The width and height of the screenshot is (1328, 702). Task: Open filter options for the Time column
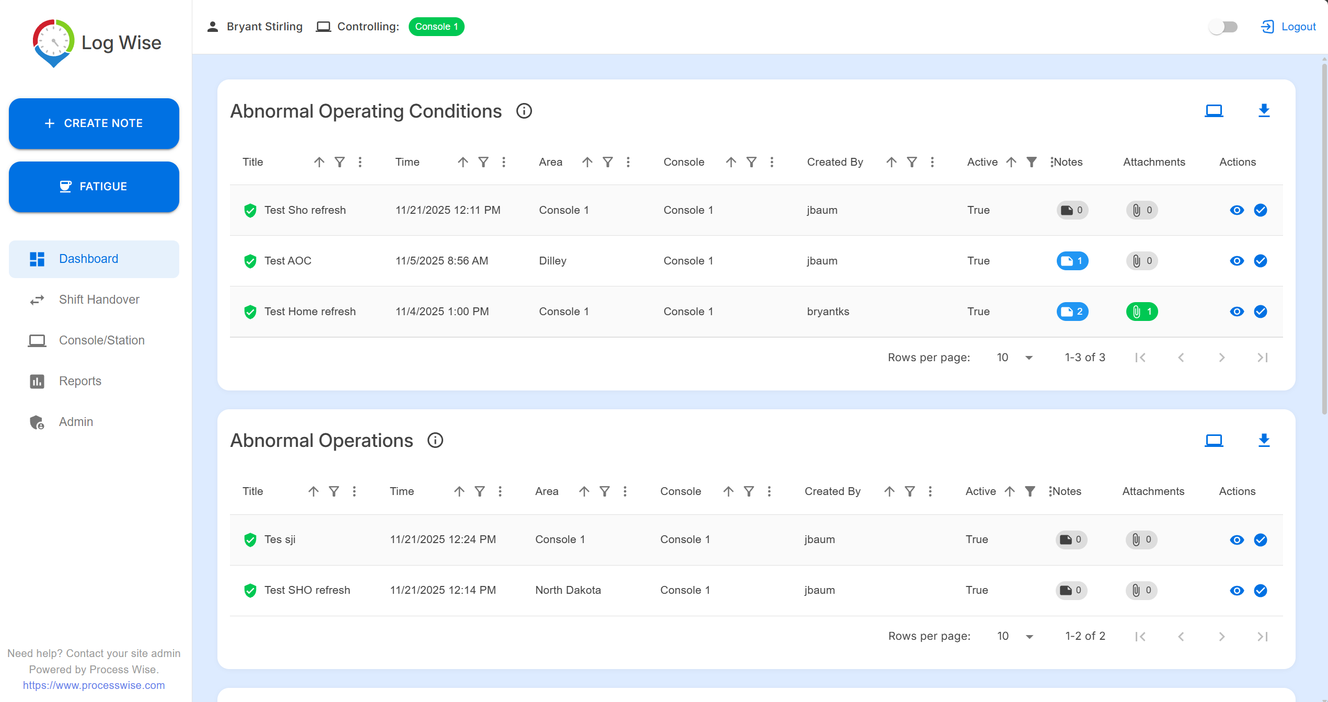pyautogui.click(x=483, y=162)
